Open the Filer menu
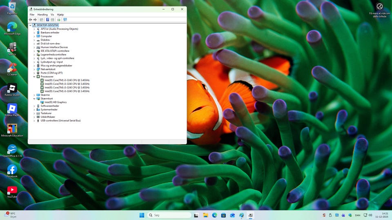Screen dimensions: 392x220 pos(32,15)
